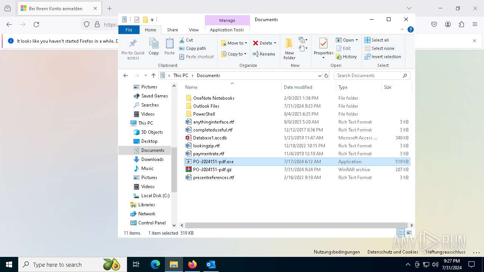Click Paste shortcut in ribbon
Screen dimensions: 484x272
pos(196,57)
